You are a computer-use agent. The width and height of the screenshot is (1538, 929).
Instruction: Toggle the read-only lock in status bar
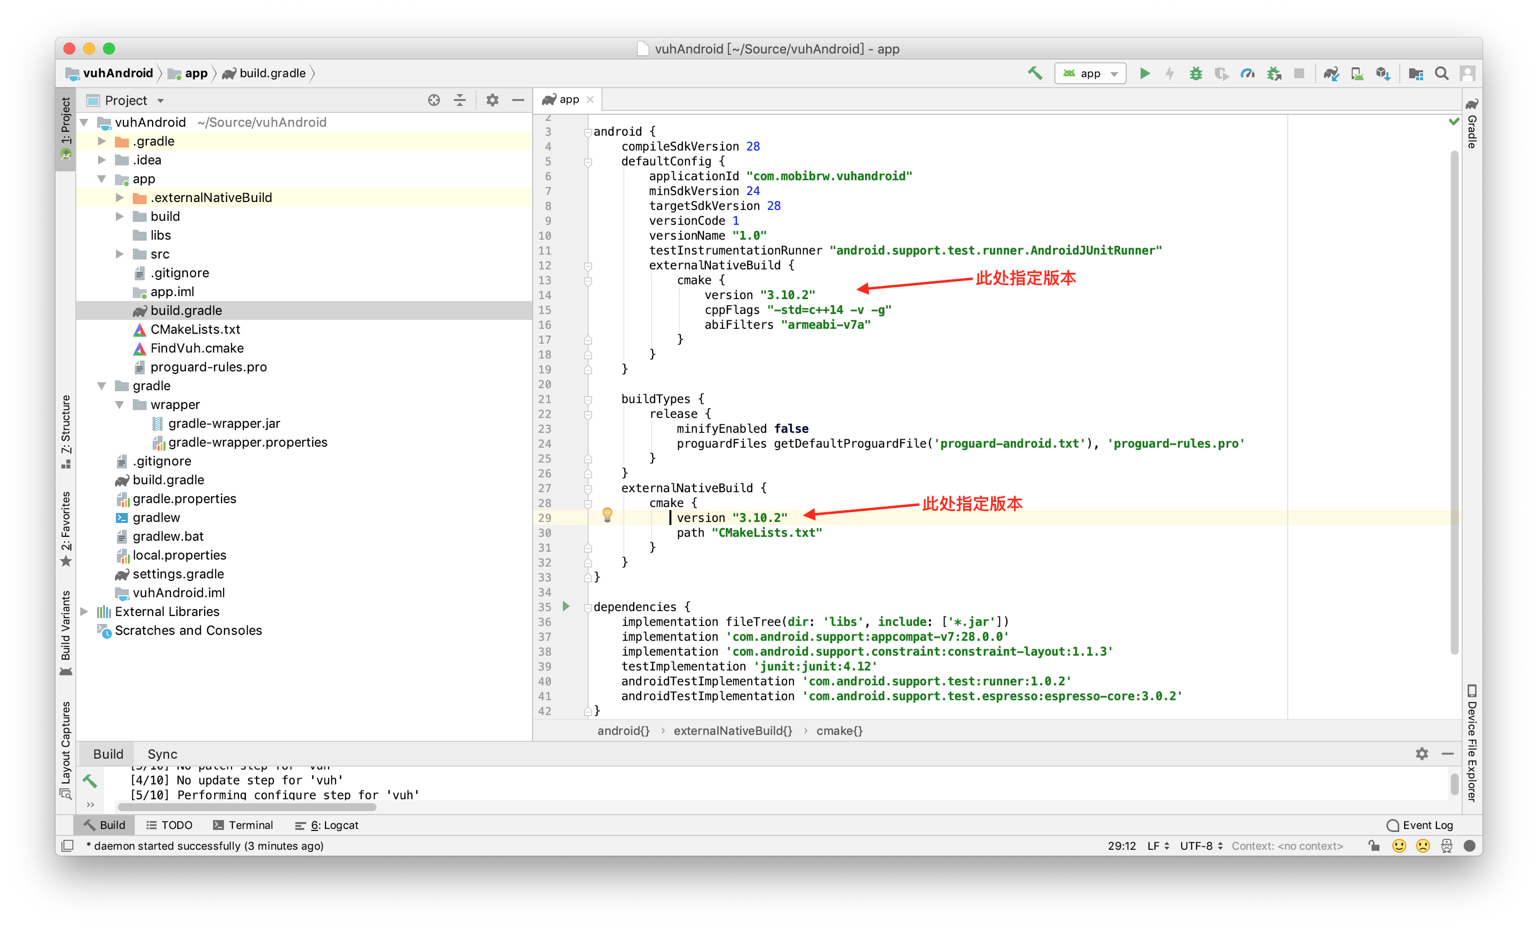(x=1373, y=845)
